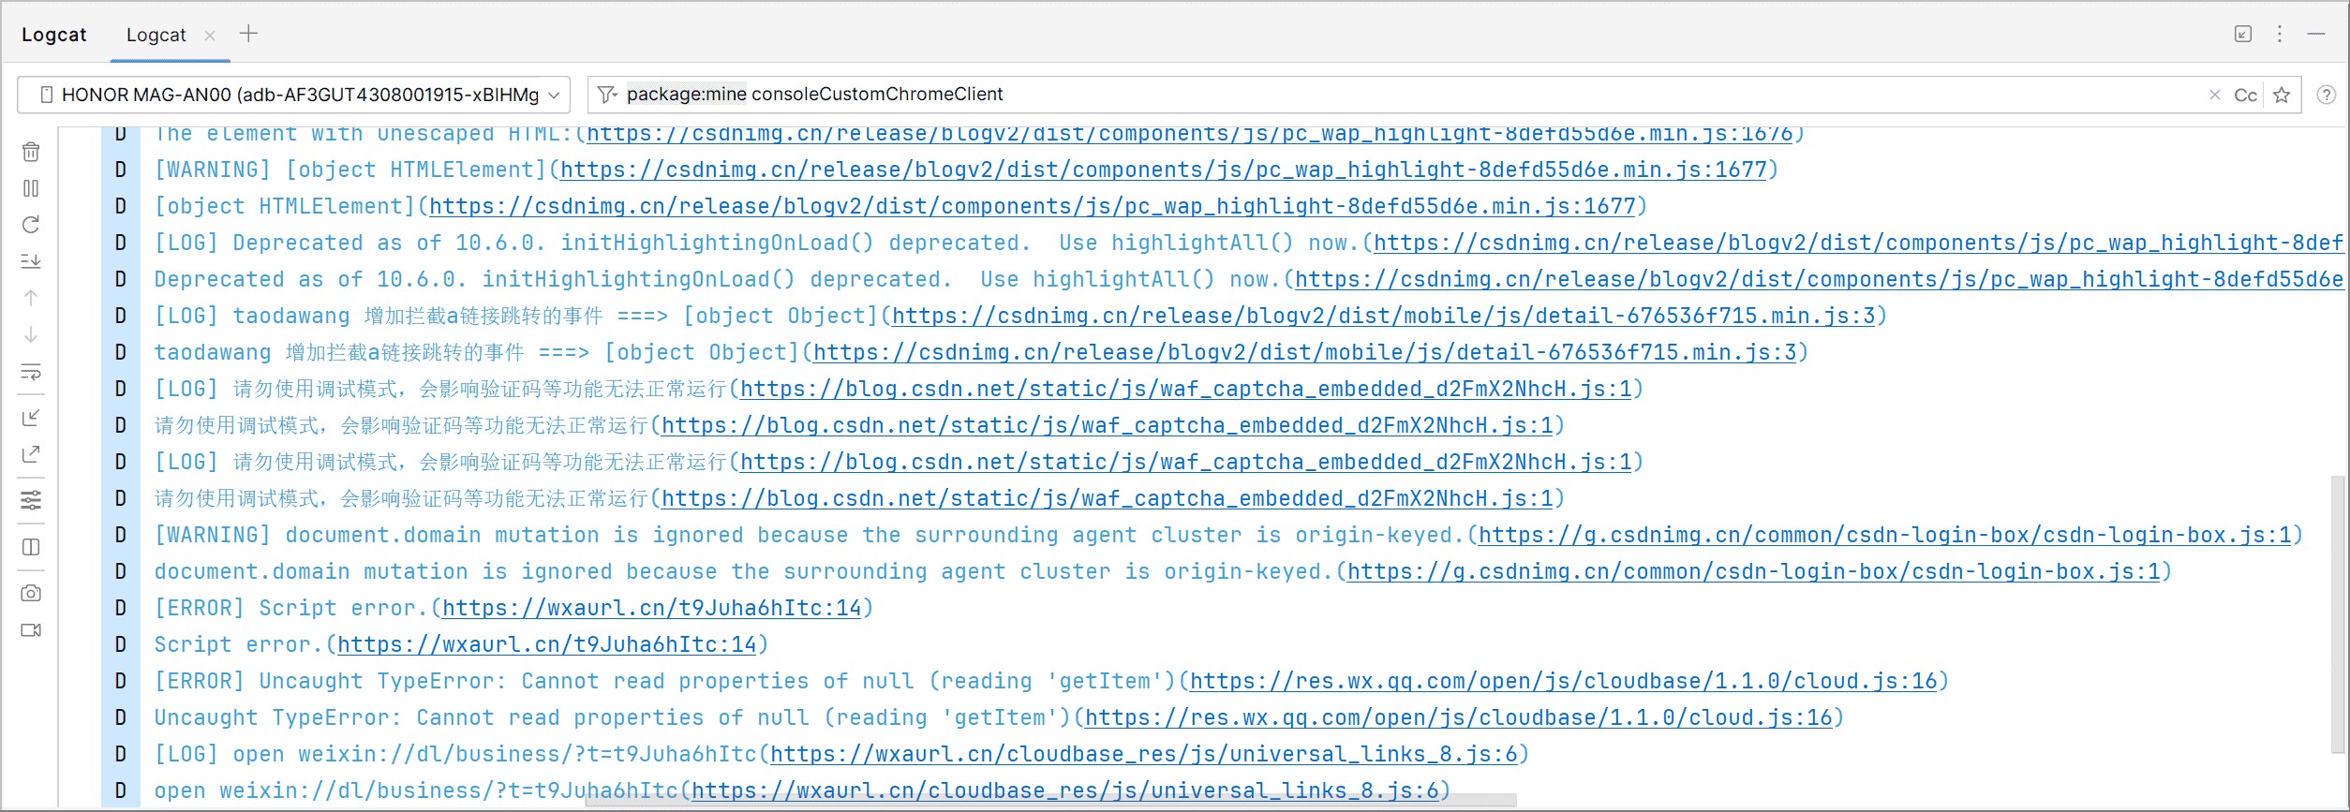Add a new Logcat tab with plus
The height and width of the screenshot is (812, 2350).
[248, 34]
